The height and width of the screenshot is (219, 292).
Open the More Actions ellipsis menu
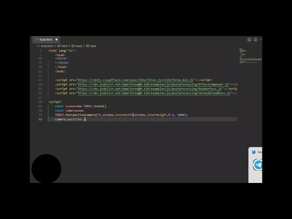tap(261, 40)
